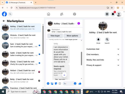This screenshot has height=94, width=125.
Task: Open the Victoria conversation
Action: (21, 37)
